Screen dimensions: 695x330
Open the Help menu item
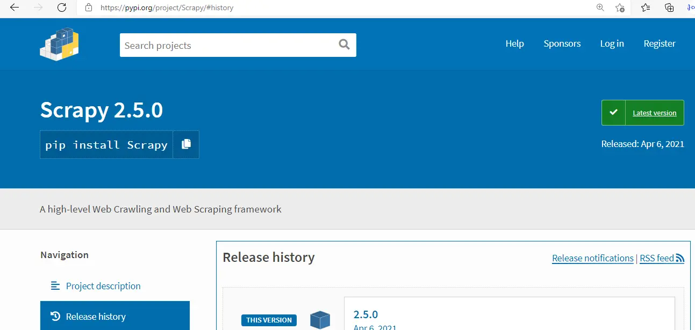[x=514, y=43]
